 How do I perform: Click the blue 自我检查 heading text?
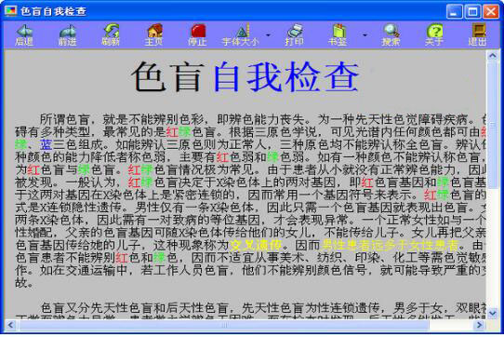coord(286,76)
